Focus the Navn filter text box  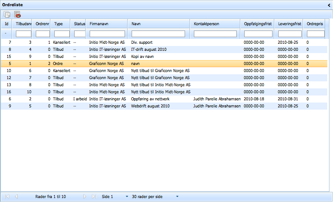pos(158,34)
